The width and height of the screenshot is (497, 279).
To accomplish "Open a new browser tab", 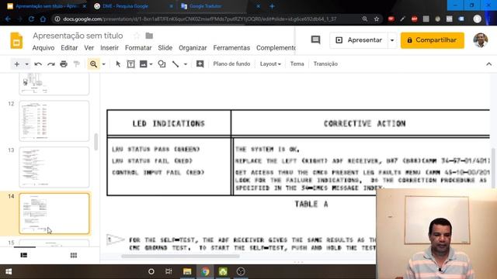I will [272, 6].
